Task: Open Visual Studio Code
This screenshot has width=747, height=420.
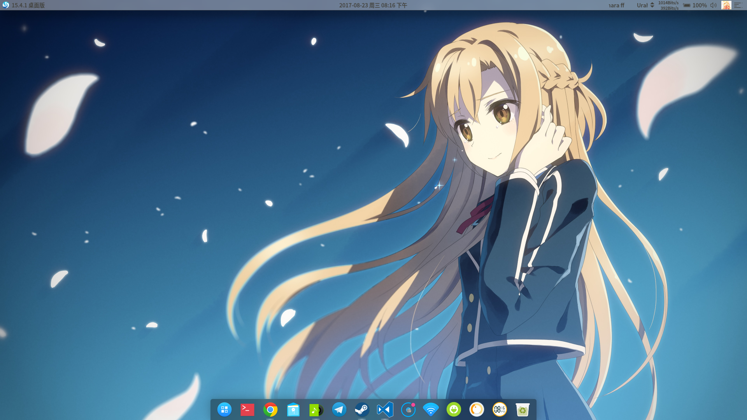Action: click(x=384, y=409)
